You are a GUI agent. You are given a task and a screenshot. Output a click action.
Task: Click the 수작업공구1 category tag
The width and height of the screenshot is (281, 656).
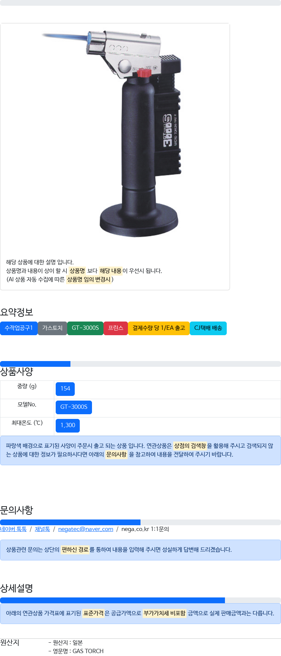[19, 328]
